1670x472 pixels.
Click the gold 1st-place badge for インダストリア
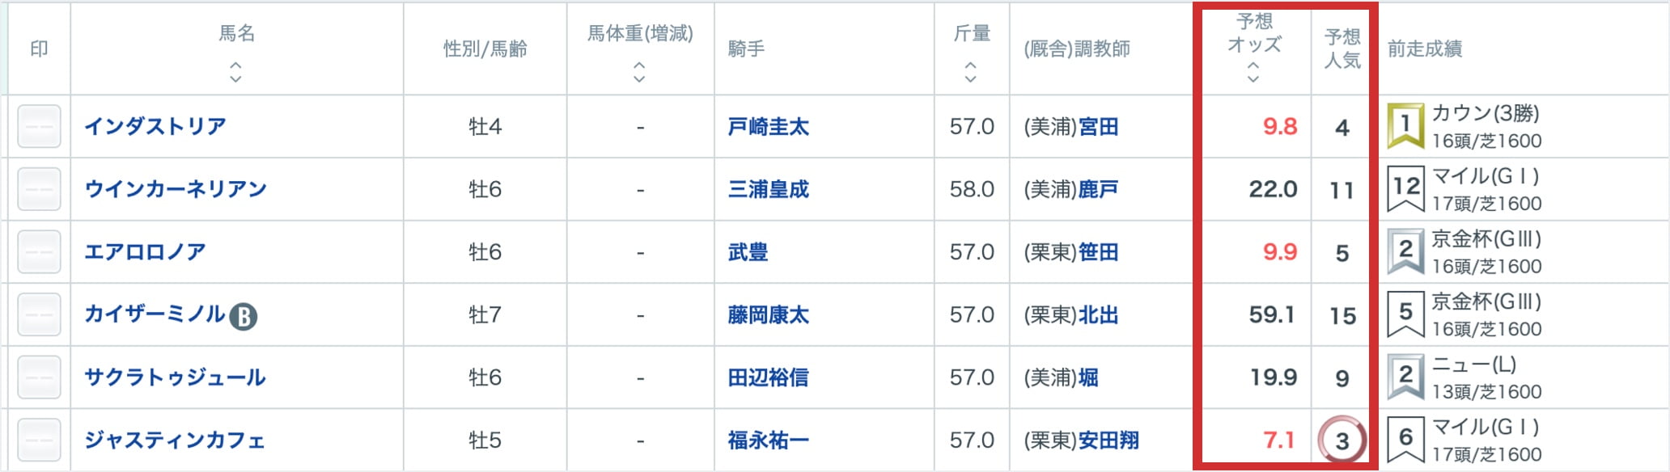tap(1405, 125)
